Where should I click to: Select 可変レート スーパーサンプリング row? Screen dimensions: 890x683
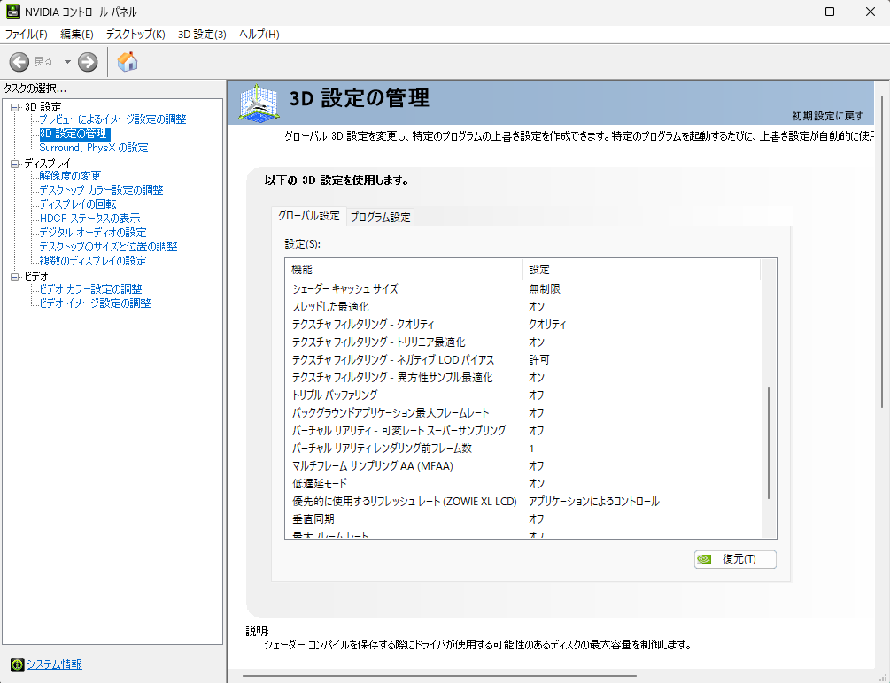point(522,431)
